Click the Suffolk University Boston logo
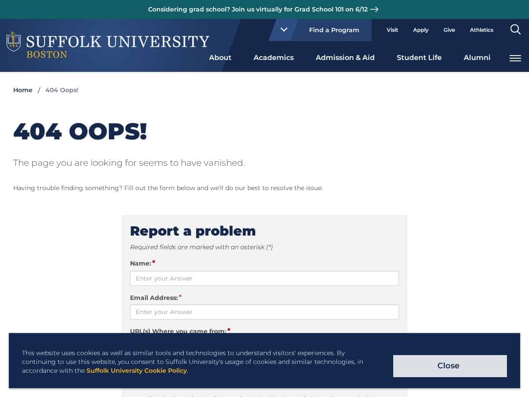Viewport: 529px width, 397px height. (x=108, y=45)
